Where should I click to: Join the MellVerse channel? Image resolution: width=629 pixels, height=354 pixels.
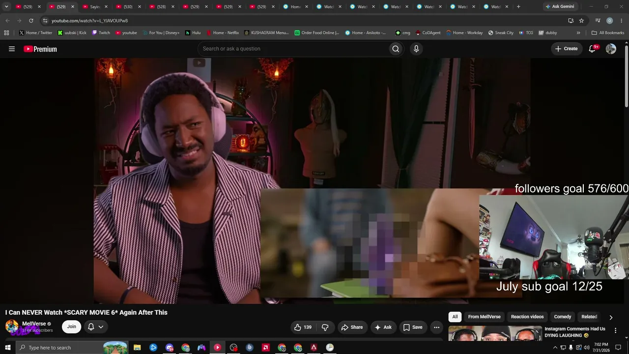coord(72,327)
